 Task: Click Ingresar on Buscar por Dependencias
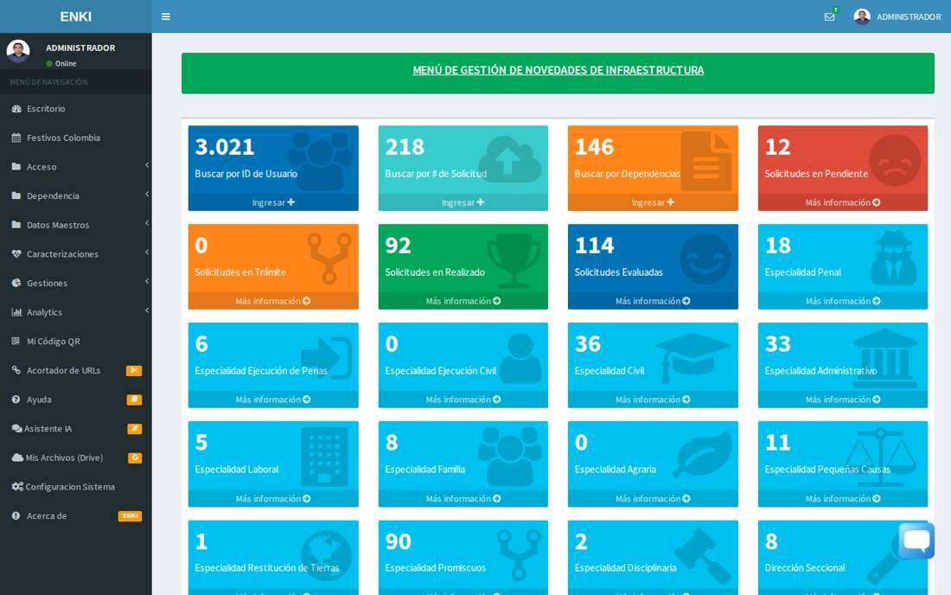tap(653, 202)
